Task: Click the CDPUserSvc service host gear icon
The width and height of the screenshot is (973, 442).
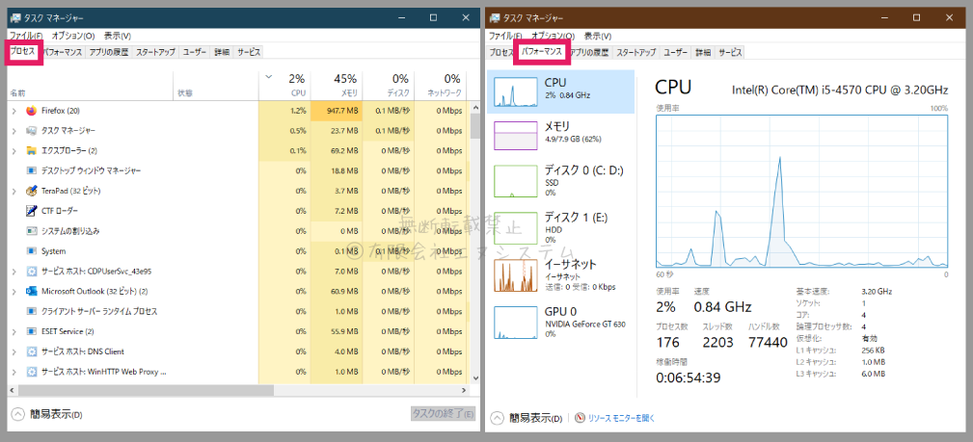Action: [x=32, y=271]
